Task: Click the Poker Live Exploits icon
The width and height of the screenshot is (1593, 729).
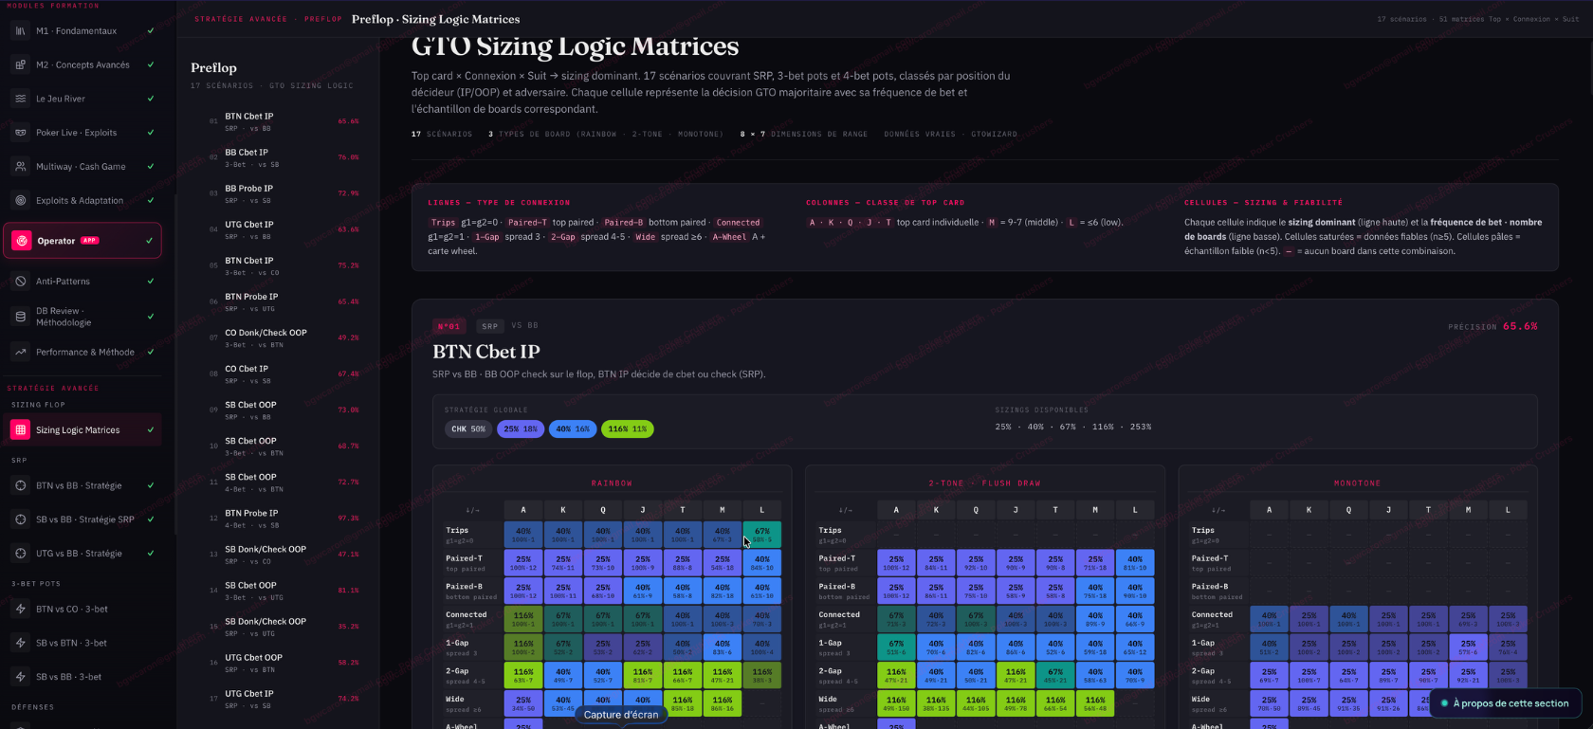Action: click(21, 133)
